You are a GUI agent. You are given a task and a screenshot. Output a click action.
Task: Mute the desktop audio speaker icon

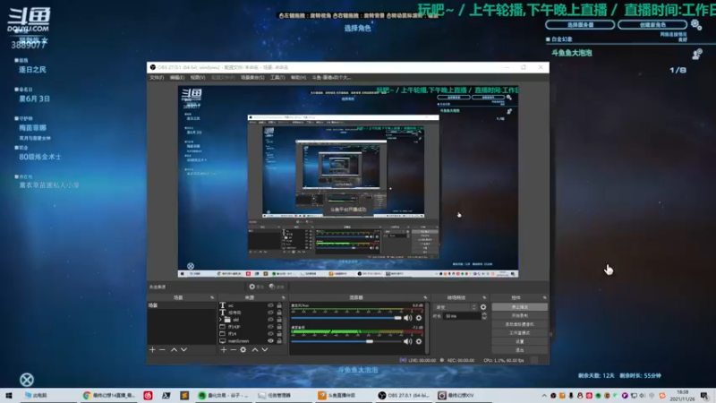tap(408, 341)
